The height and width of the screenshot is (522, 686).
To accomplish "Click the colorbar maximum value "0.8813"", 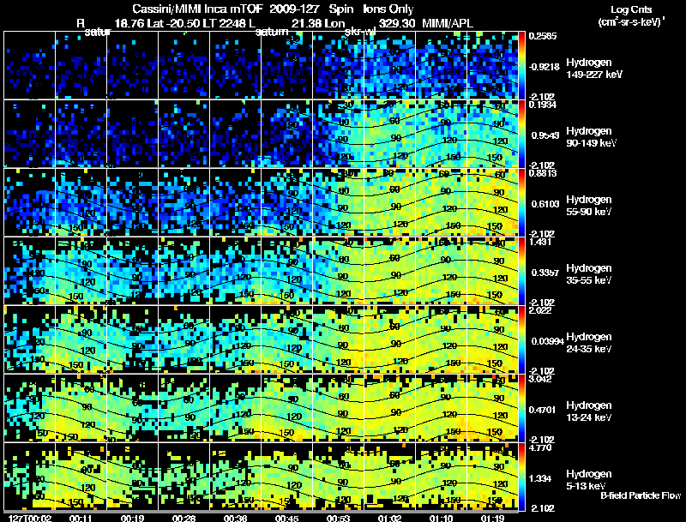I will [543, 173].
